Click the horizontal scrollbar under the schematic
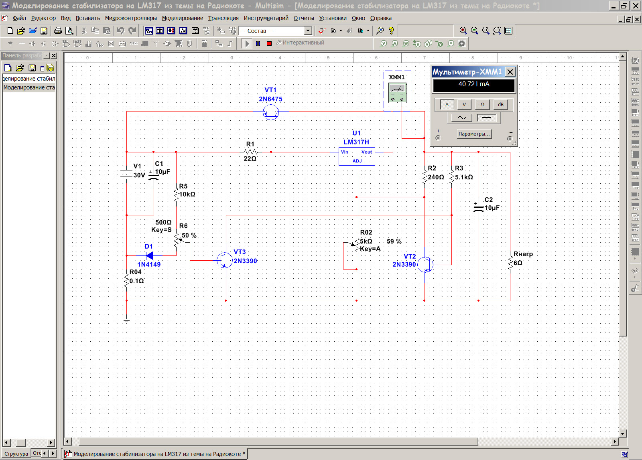 coord(277,442)
